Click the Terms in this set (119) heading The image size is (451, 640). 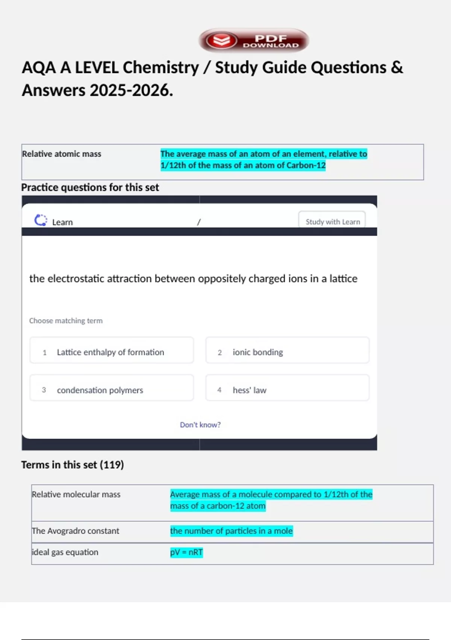(73, 465)
